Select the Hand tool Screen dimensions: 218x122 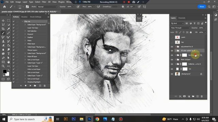(9, 62)
